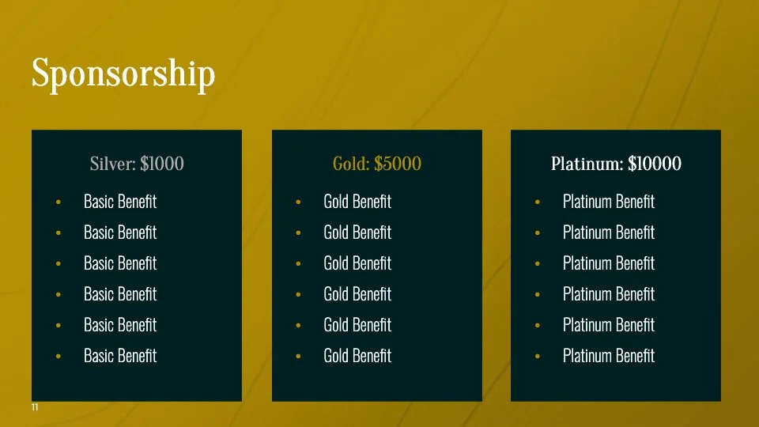
Task: Select the last "Platinum Benefit" line
Action: 609,356
